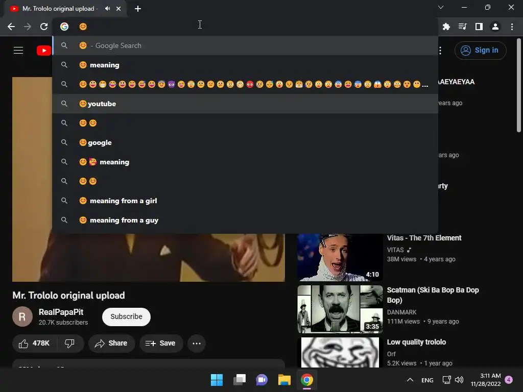
Task: Open the RealPapaPit channel name link
Action: point(61,312)
